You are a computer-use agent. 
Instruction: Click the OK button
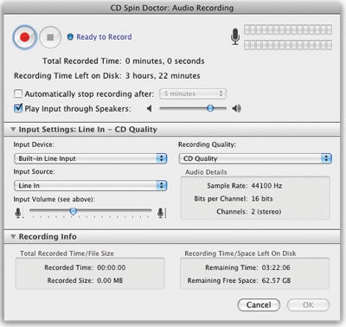click(308, 305)
